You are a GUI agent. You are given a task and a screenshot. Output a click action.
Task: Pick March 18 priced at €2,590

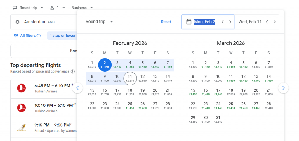coord(231,92)
